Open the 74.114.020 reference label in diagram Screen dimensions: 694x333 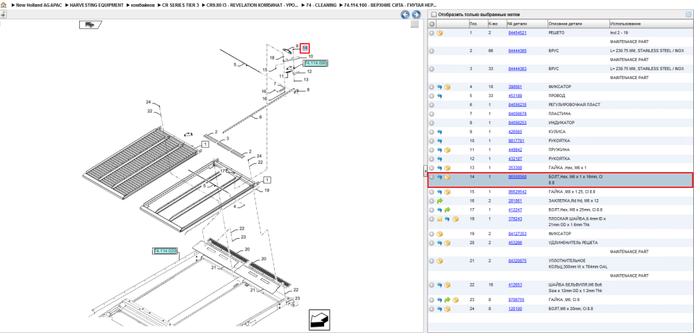coord(165,251)
